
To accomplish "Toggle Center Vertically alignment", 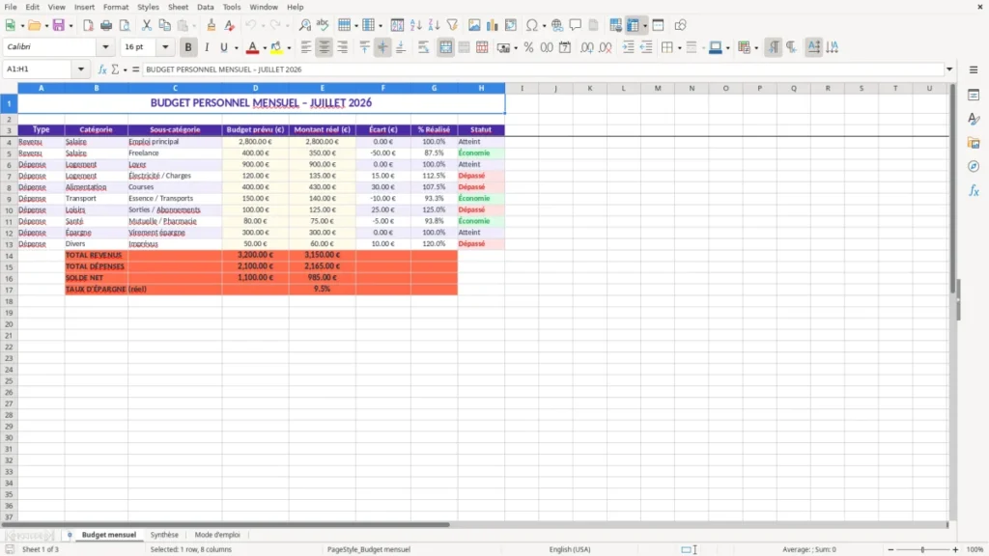I will pos(382,47).
